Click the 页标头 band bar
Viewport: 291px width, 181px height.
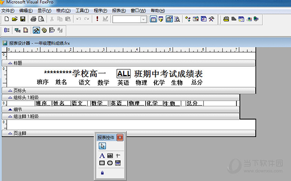click(129, 90)
